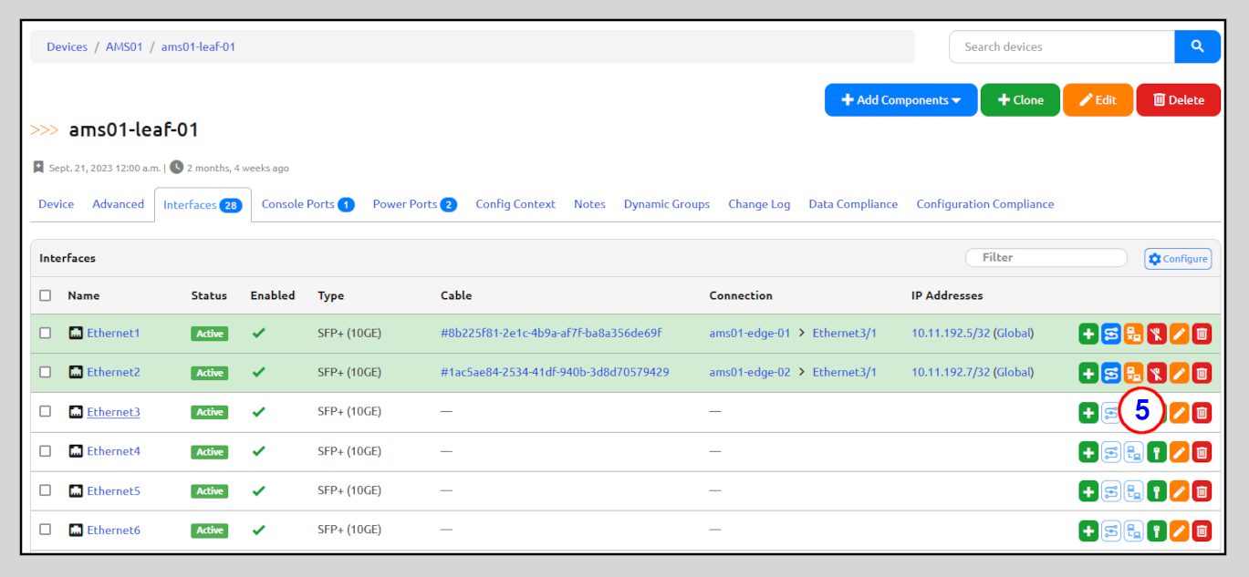Open the Add Components dropdown
The image size is (1249, 577).
(900, 99)
